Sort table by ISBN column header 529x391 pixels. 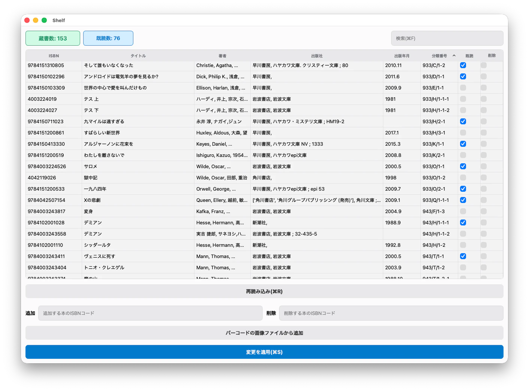click(54, 56)
